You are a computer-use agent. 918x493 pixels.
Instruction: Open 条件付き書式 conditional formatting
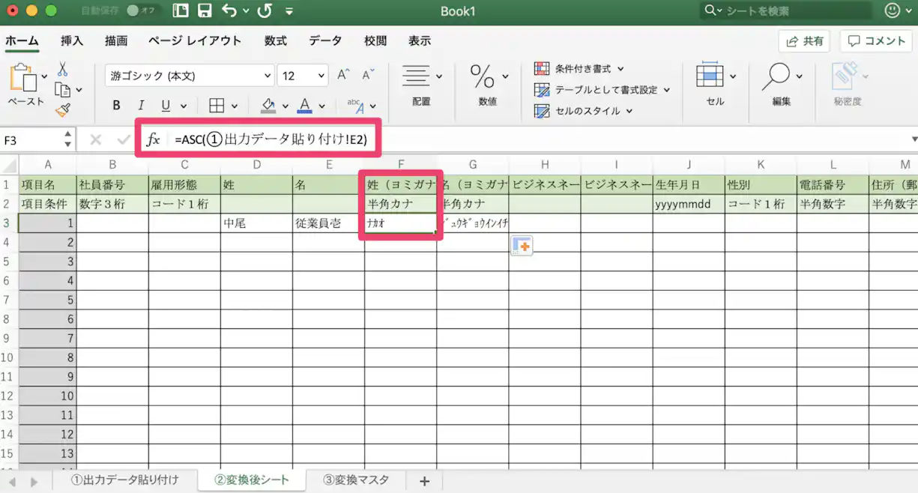click(583, 68)
